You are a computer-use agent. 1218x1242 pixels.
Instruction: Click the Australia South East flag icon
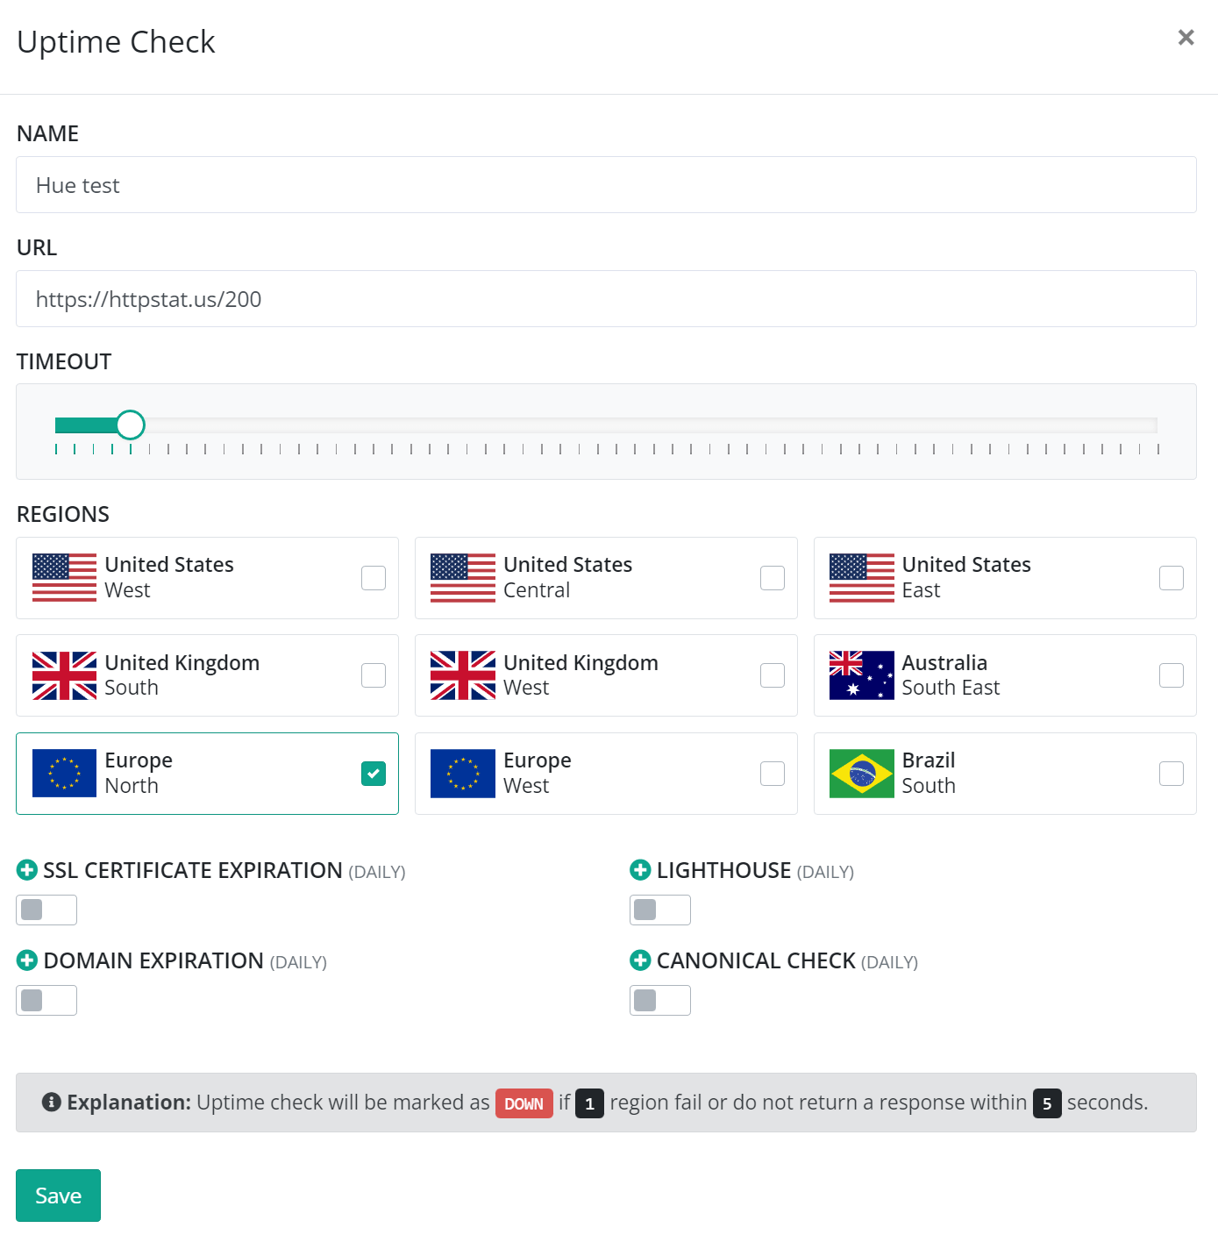point(861,675)
